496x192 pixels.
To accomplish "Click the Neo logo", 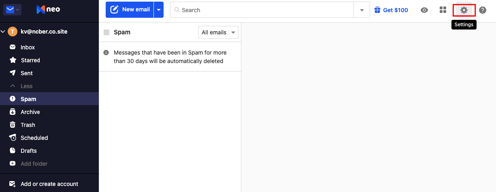I will pos(48,9).
